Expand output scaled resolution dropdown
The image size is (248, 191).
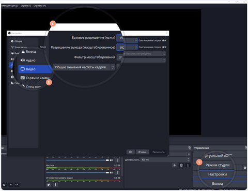click(136, 47)
